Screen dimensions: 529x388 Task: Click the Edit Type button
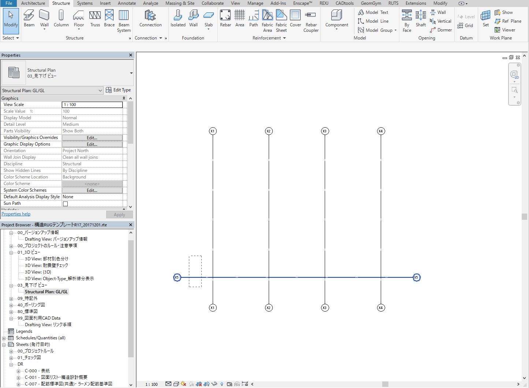(x=118, y=90)
